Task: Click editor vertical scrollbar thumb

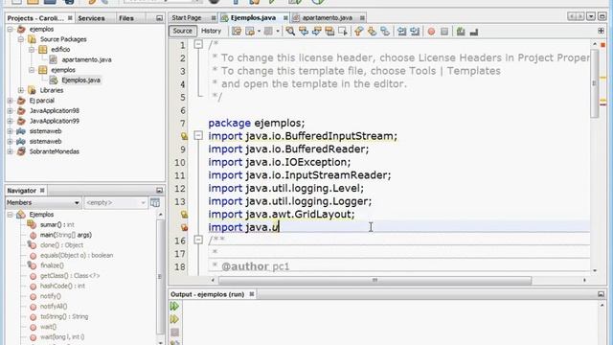Action: (595, 82)
